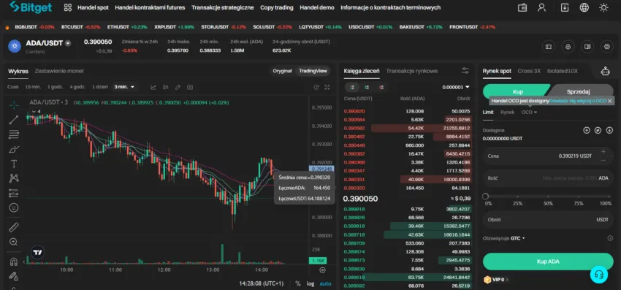Open the trading bot robot icon
Viewport: 621px width, 290px height.
tap(605, 72)
